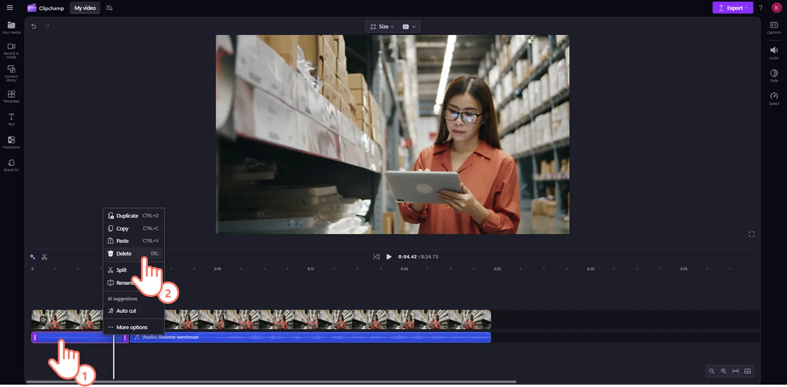The image size is (787, 387).
Task: Open the Size dropdown
Action: click(382, 27)
